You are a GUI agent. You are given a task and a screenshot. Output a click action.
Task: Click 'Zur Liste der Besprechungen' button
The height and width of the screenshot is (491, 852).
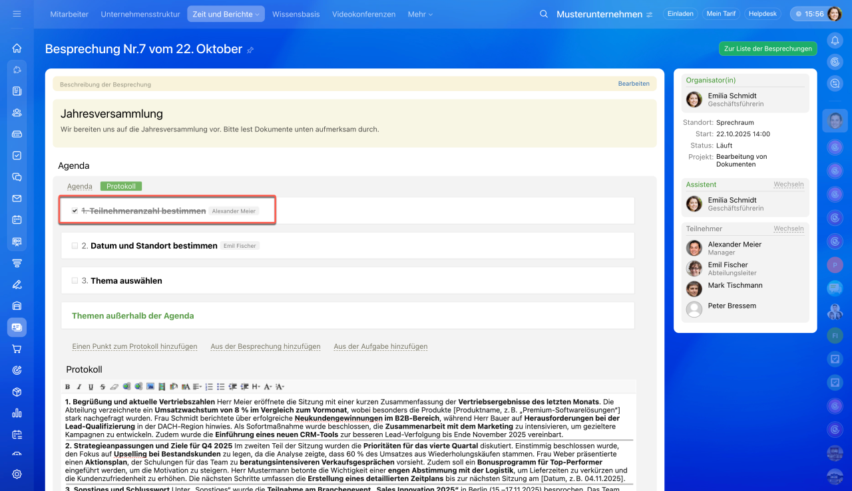click(767, 49)
